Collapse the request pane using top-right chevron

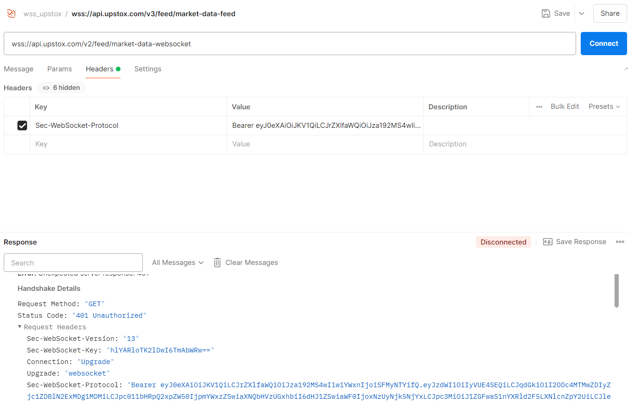click(626, 69)
